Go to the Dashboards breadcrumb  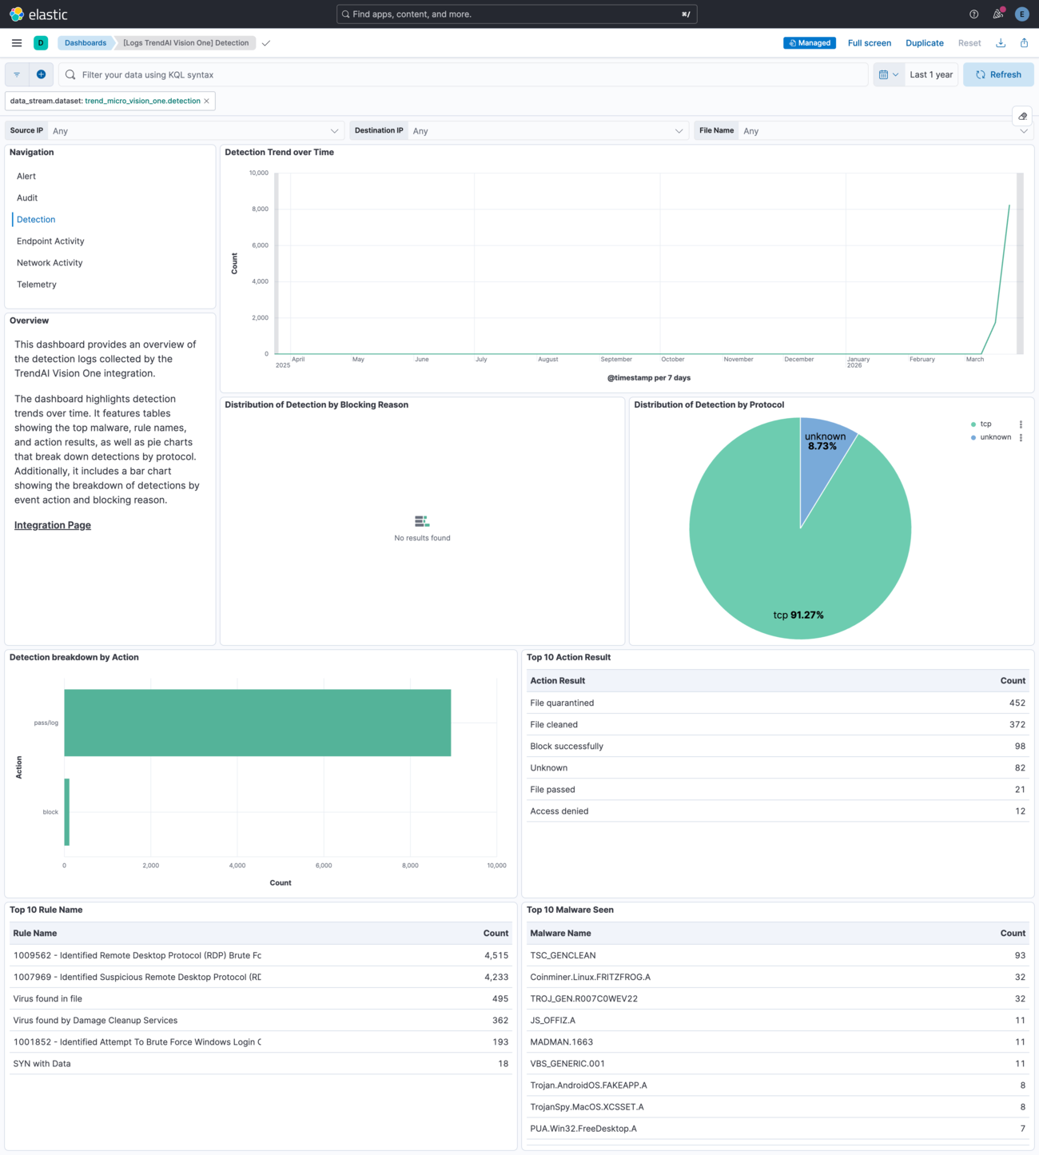pyautogui.click(x=86, y=42)
